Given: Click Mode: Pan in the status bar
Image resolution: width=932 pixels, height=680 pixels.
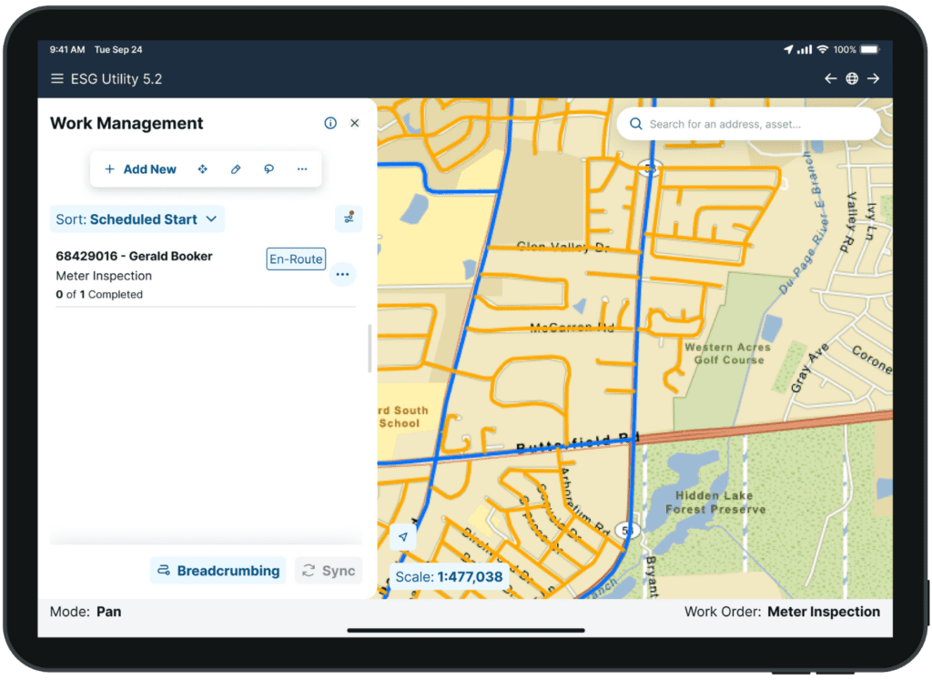Looking at the screenshot, I should click(86, 612).
